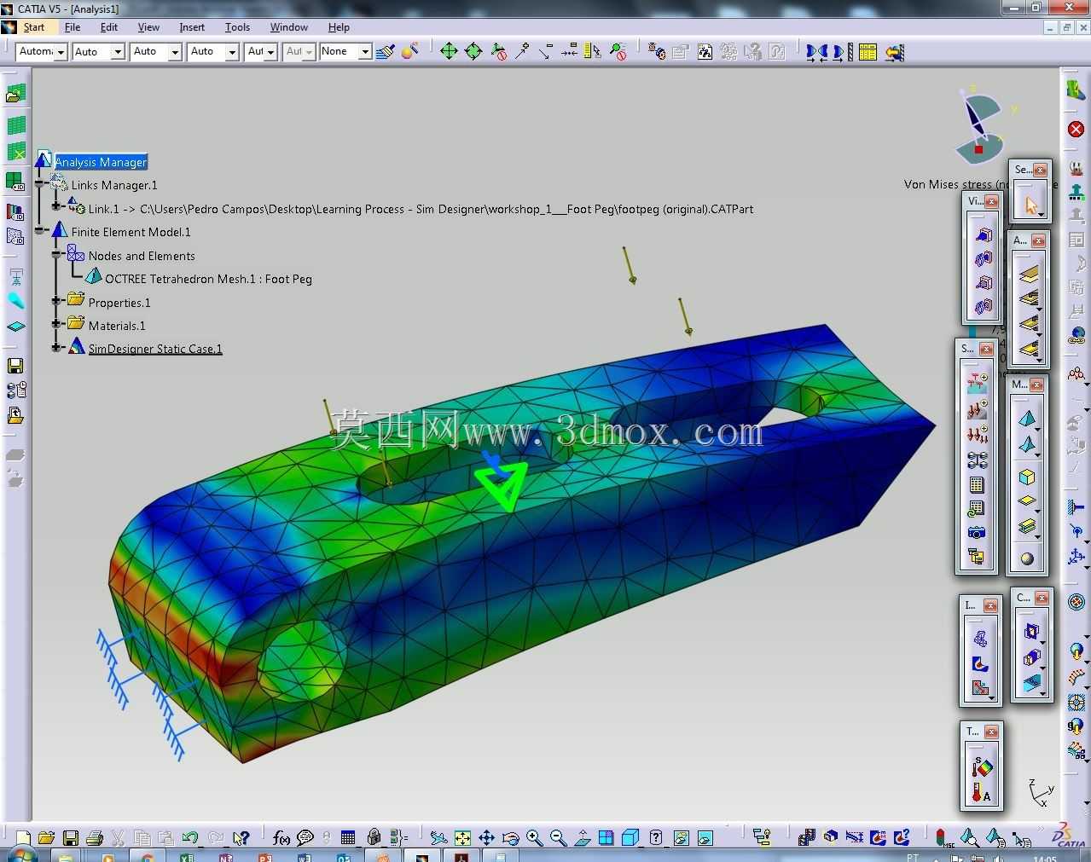Click the Select arrow tool in Se... palette
The width and height of the screenshot is (1091, 862).
click(x=1030, y=205)
